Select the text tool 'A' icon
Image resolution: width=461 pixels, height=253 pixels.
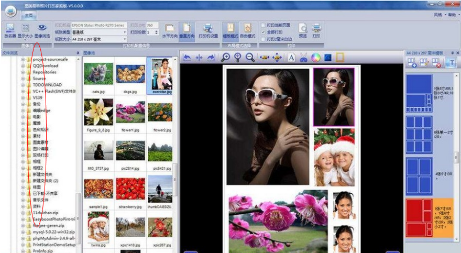(291, 58)
